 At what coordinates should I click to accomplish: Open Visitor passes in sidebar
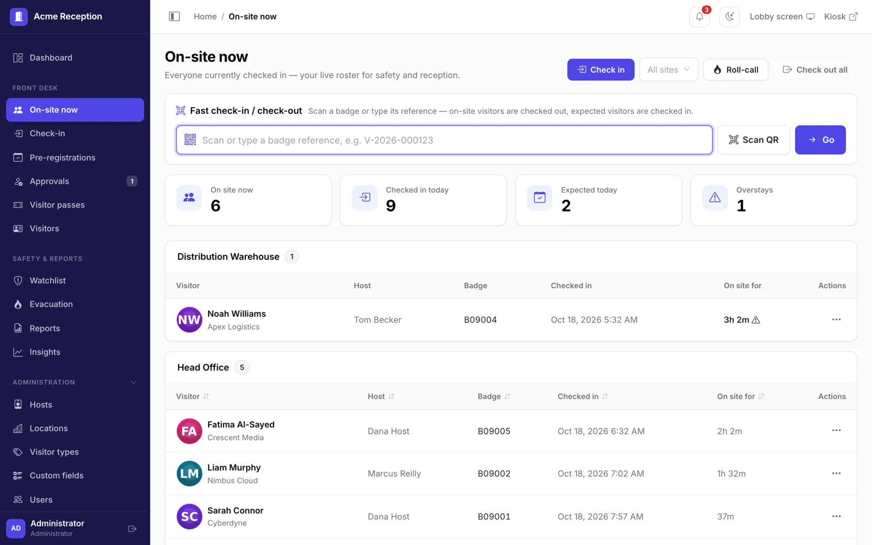[x=75, y=205]
